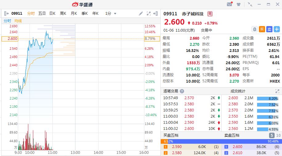The height and width of the screenshot is (156, 282).
Task: Close the 华盛通 window
Action: click(277, 4)
